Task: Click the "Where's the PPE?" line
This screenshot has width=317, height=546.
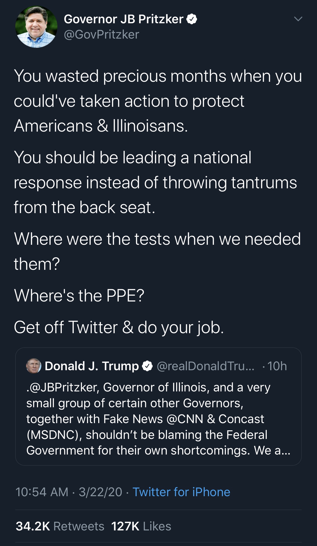Action: tap(79, 296)
